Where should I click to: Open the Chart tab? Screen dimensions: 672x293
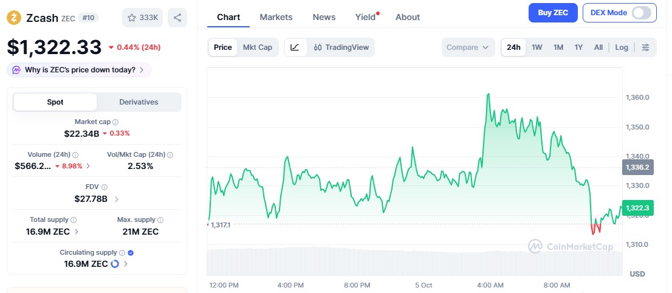click(x=228, y=17)
